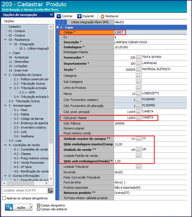The width and height of the screenshot is (192, 217).
Task: Click the Localizar campo search field
Action: click(x=25, y=191)
